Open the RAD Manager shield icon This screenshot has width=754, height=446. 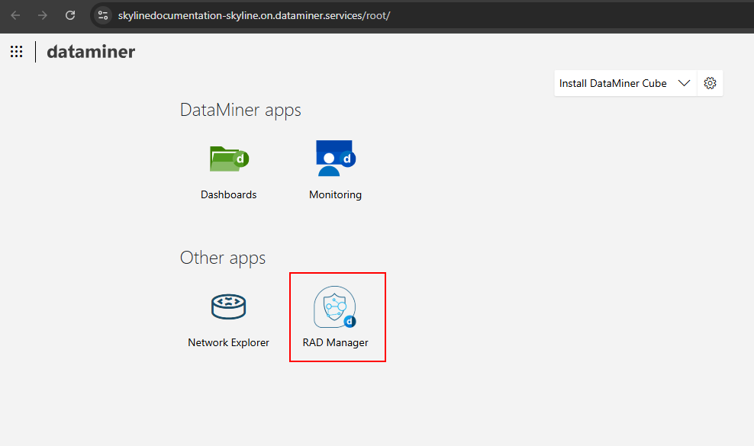(x=336, y=306)
